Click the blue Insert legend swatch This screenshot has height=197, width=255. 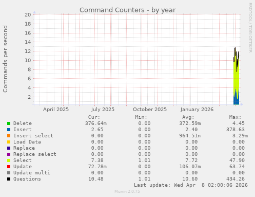[9, 130]
